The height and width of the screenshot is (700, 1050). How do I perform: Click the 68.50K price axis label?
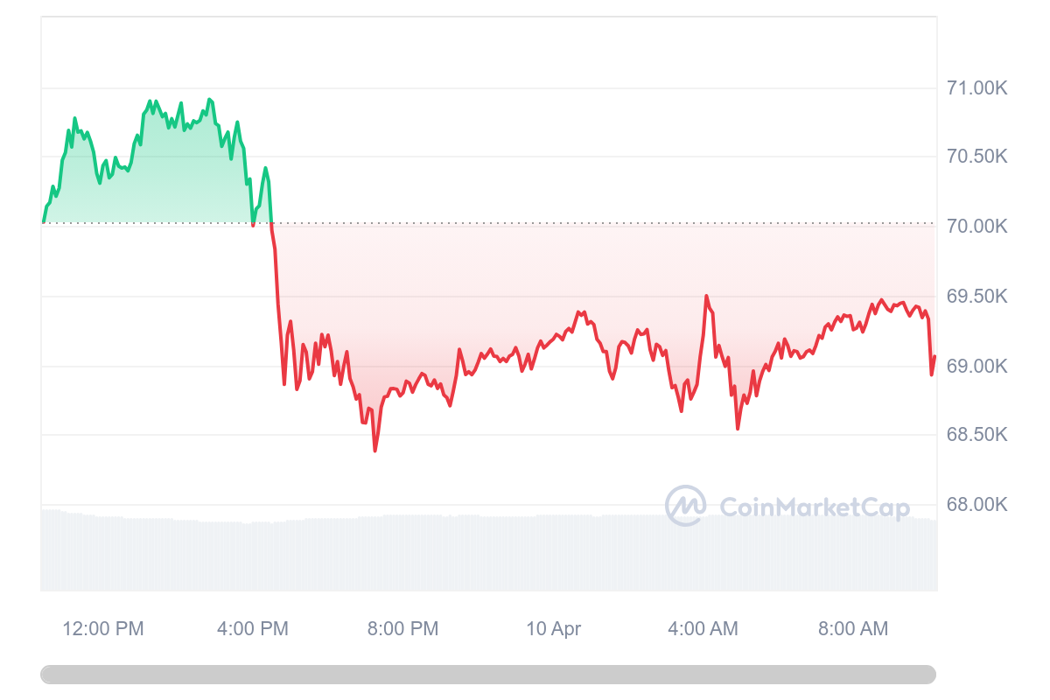point(977,435)
